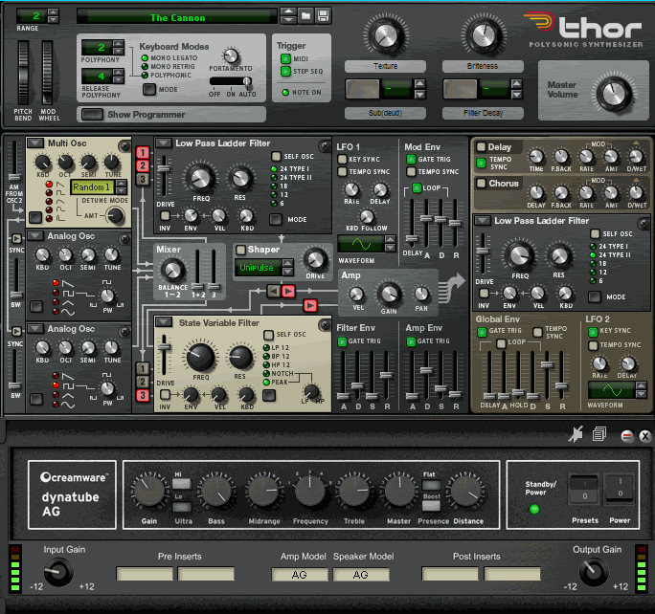Screen dimensions: 655x614
Task: Click The Cannon patch name display
Action: click(177, 17)
